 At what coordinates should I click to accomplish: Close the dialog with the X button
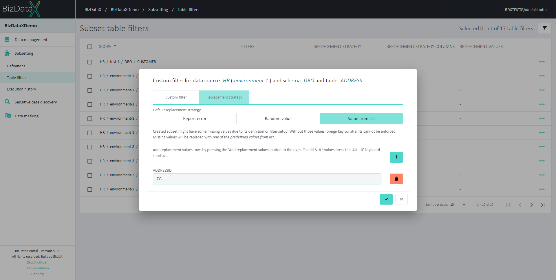pyautogui.click(x=401, y=199)
